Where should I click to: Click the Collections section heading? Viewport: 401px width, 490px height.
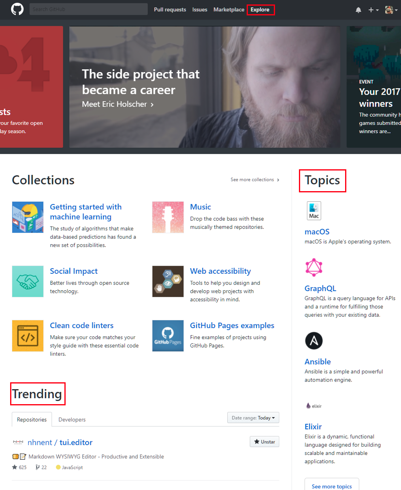point(43,180)
